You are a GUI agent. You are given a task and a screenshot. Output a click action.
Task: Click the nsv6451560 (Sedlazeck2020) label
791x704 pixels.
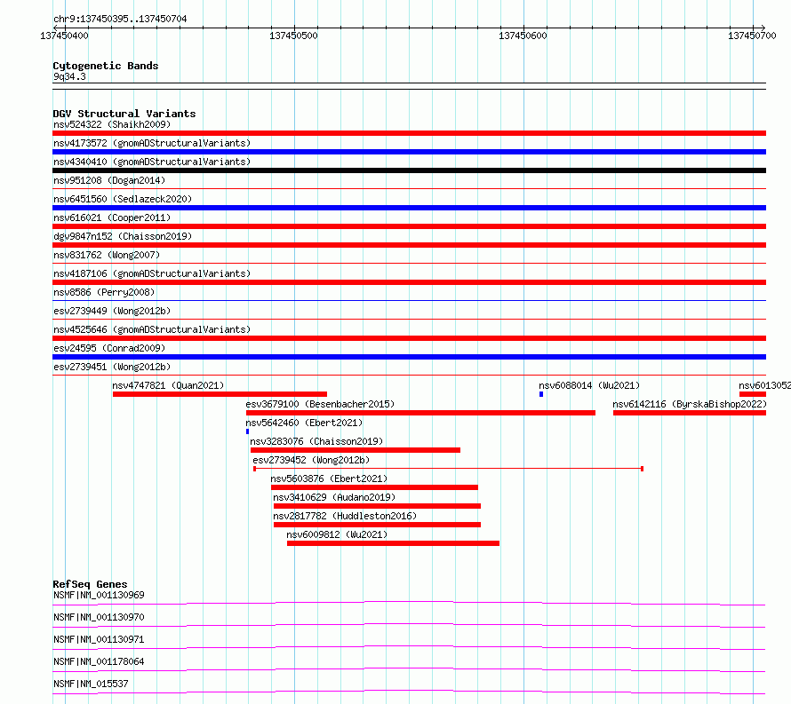point(123,199)
